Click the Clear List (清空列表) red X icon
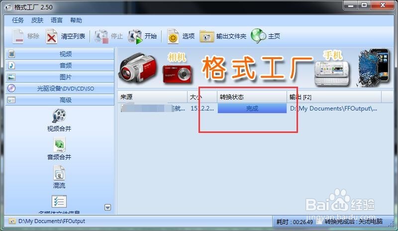The width and height of the screenshot is (398, 231). [x=52, y=36]
